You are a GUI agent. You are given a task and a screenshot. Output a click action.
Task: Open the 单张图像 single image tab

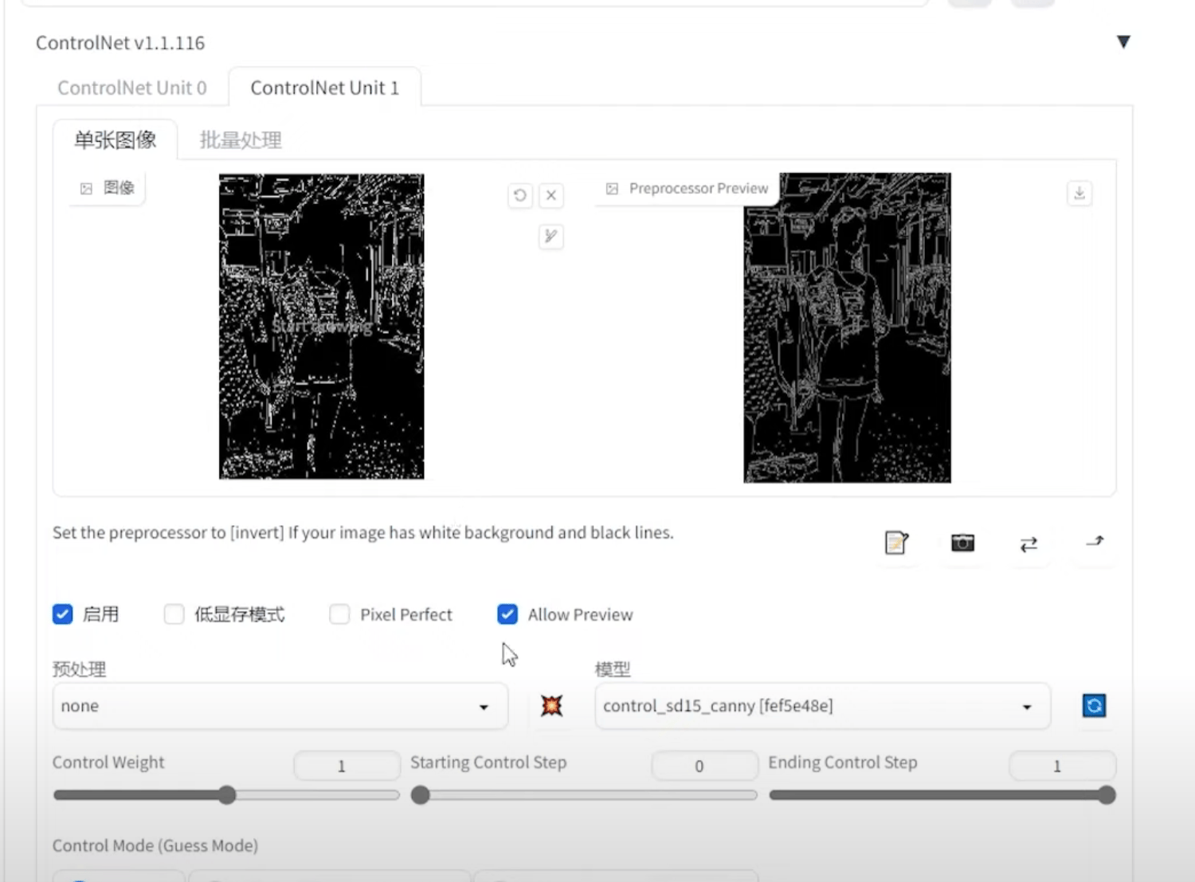click(116, 140)
